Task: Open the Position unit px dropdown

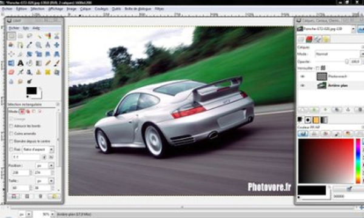Action: coord(44,165)
